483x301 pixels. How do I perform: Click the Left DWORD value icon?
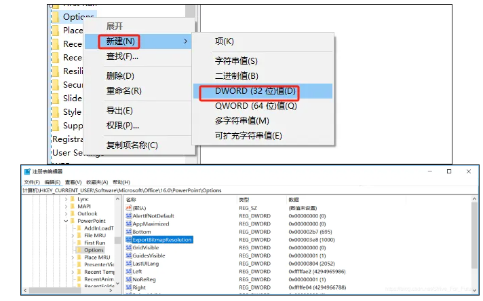click(x=129, y=271)
